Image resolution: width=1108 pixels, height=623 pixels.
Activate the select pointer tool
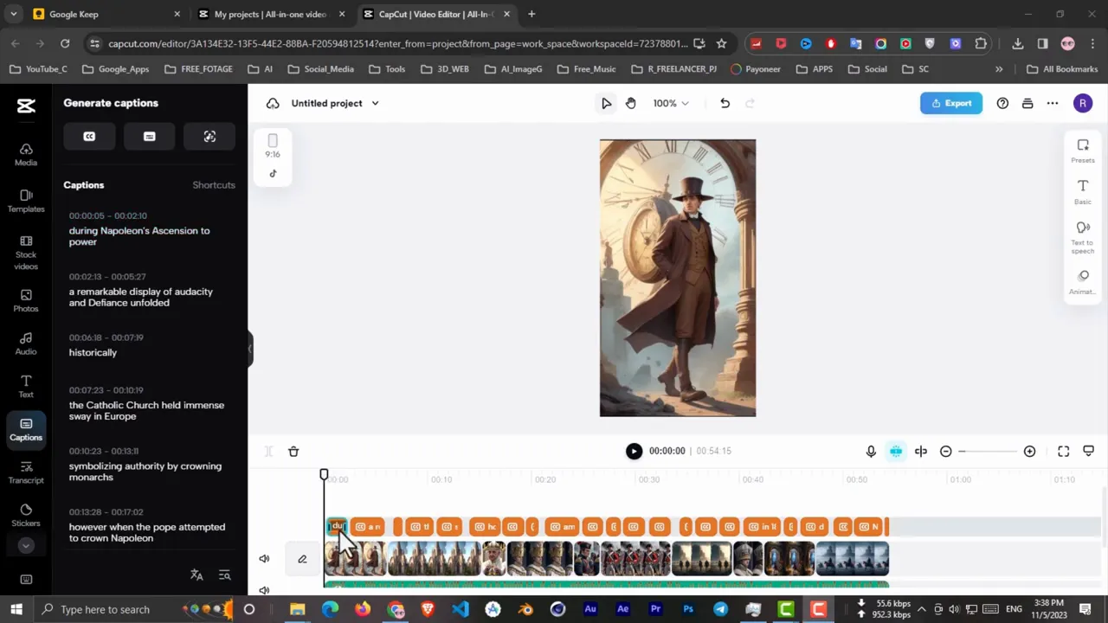click(x=606, y=103)
